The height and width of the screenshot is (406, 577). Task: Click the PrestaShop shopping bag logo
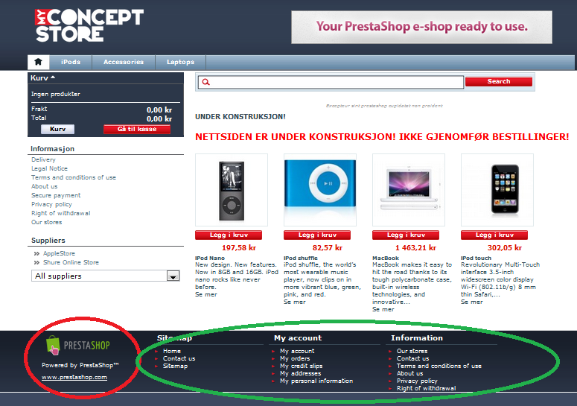(53, 345)
